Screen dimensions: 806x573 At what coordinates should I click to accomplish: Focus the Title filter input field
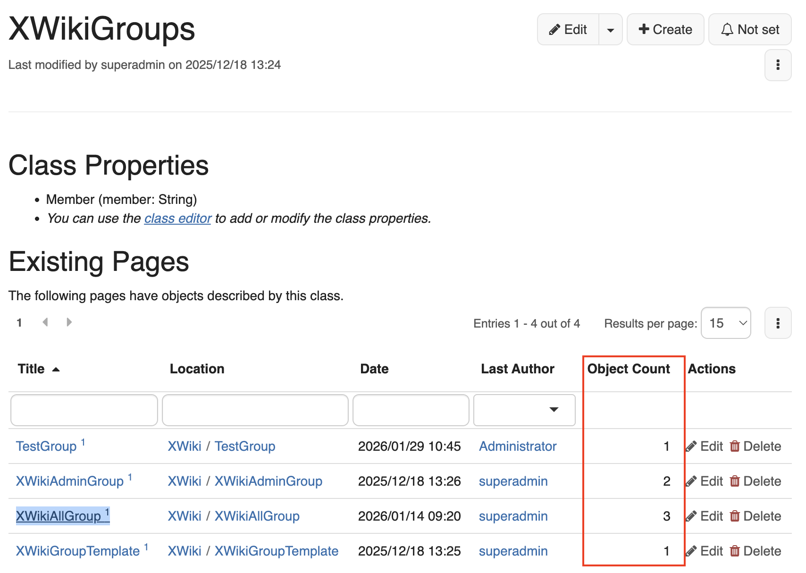(84, 410)
